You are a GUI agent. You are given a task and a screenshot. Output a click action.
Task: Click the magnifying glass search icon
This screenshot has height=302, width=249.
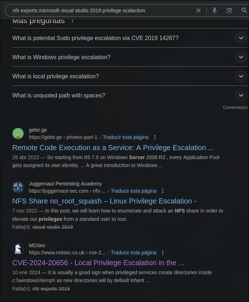pos(244,10)
